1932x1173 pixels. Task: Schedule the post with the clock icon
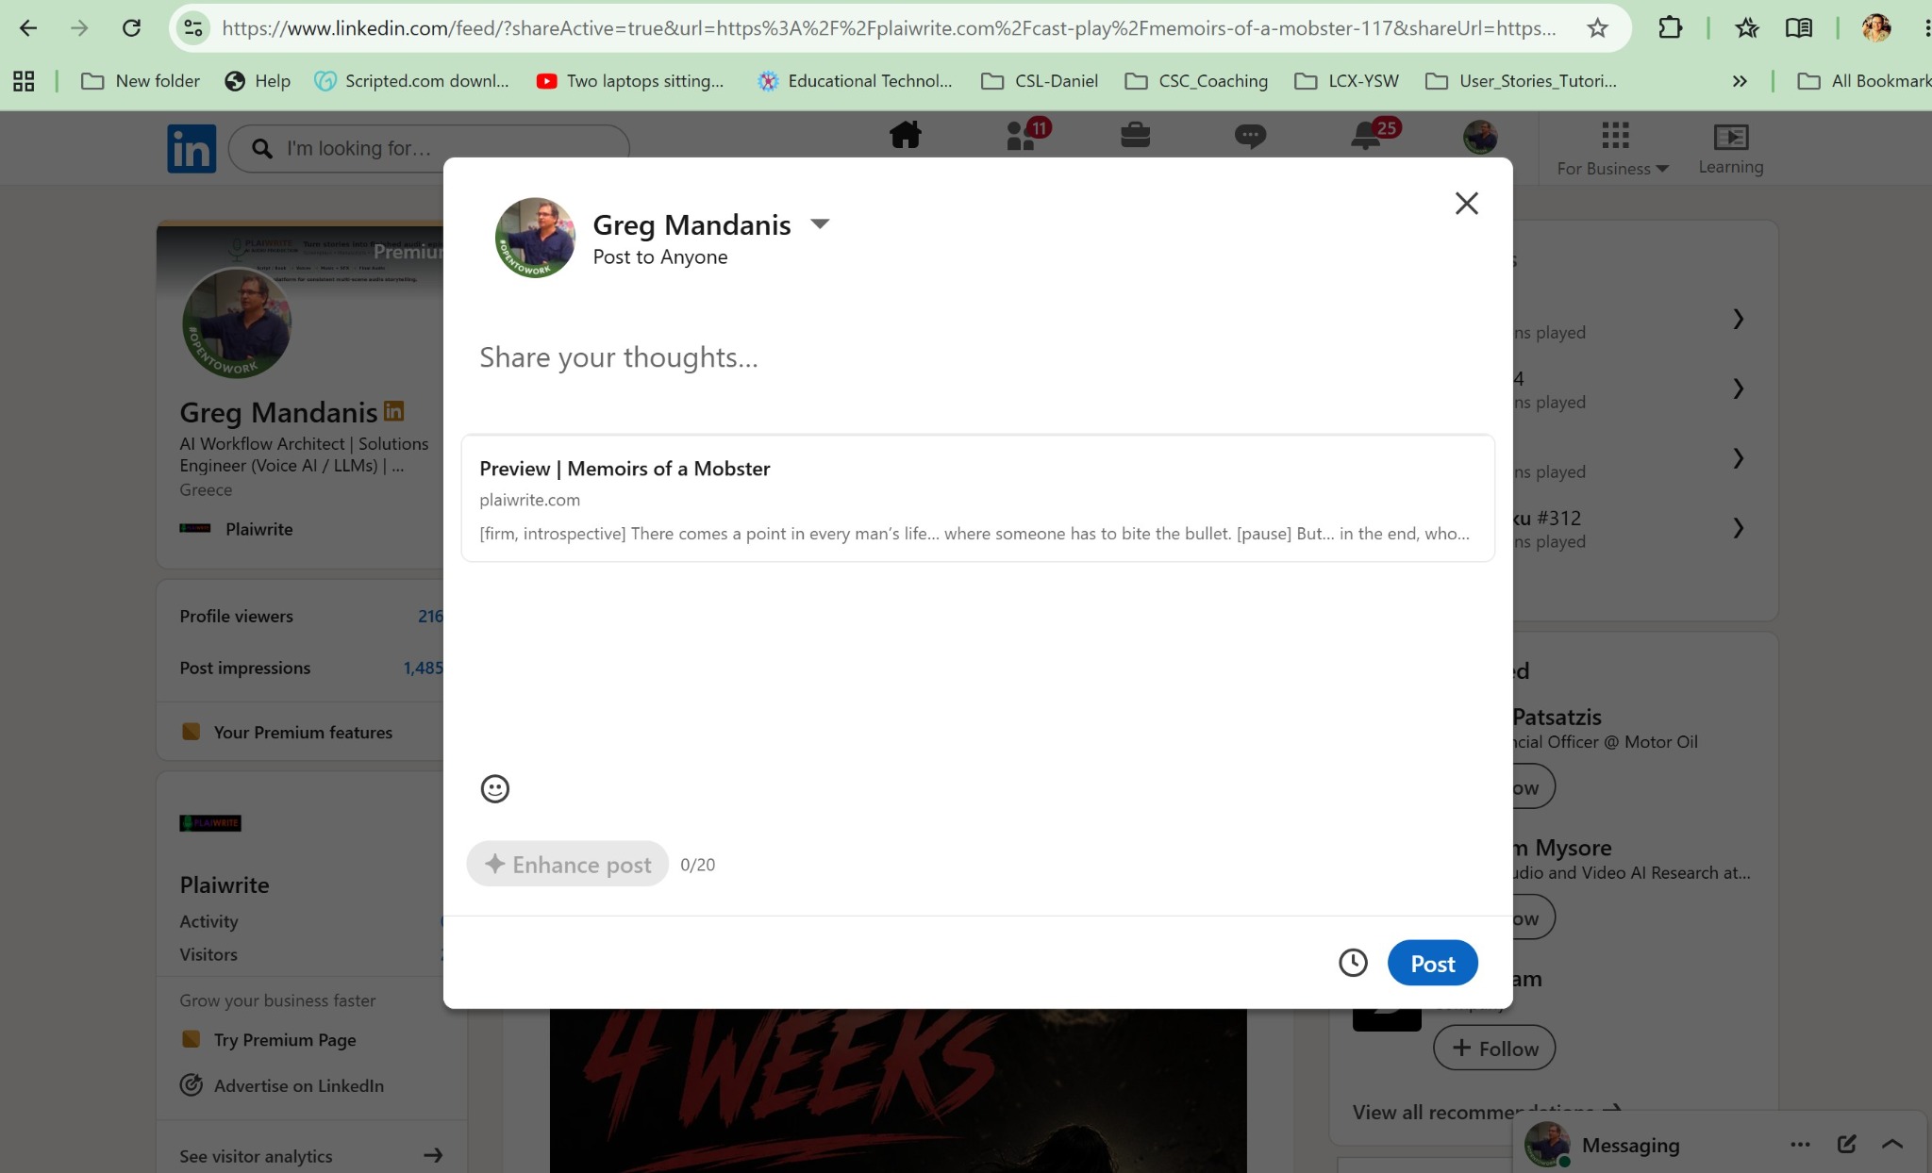1353,963
